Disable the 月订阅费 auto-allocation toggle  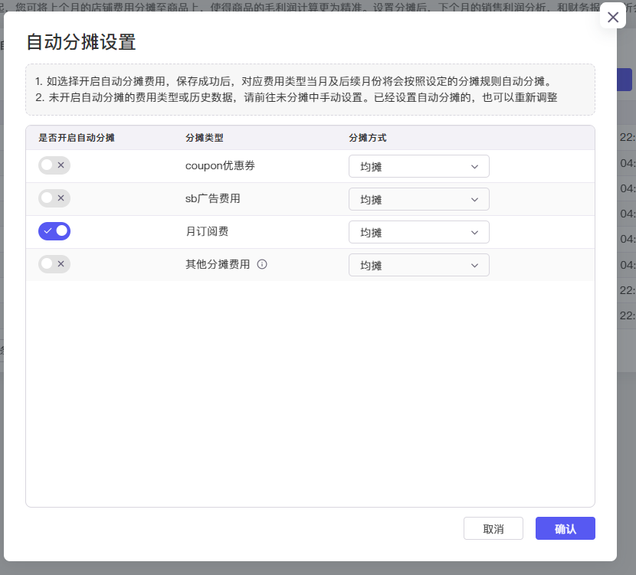54,231
